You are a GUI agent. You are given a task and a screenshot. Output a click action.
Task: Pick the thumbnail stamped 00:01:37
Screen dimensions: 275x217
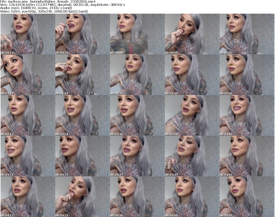[137, 75]
